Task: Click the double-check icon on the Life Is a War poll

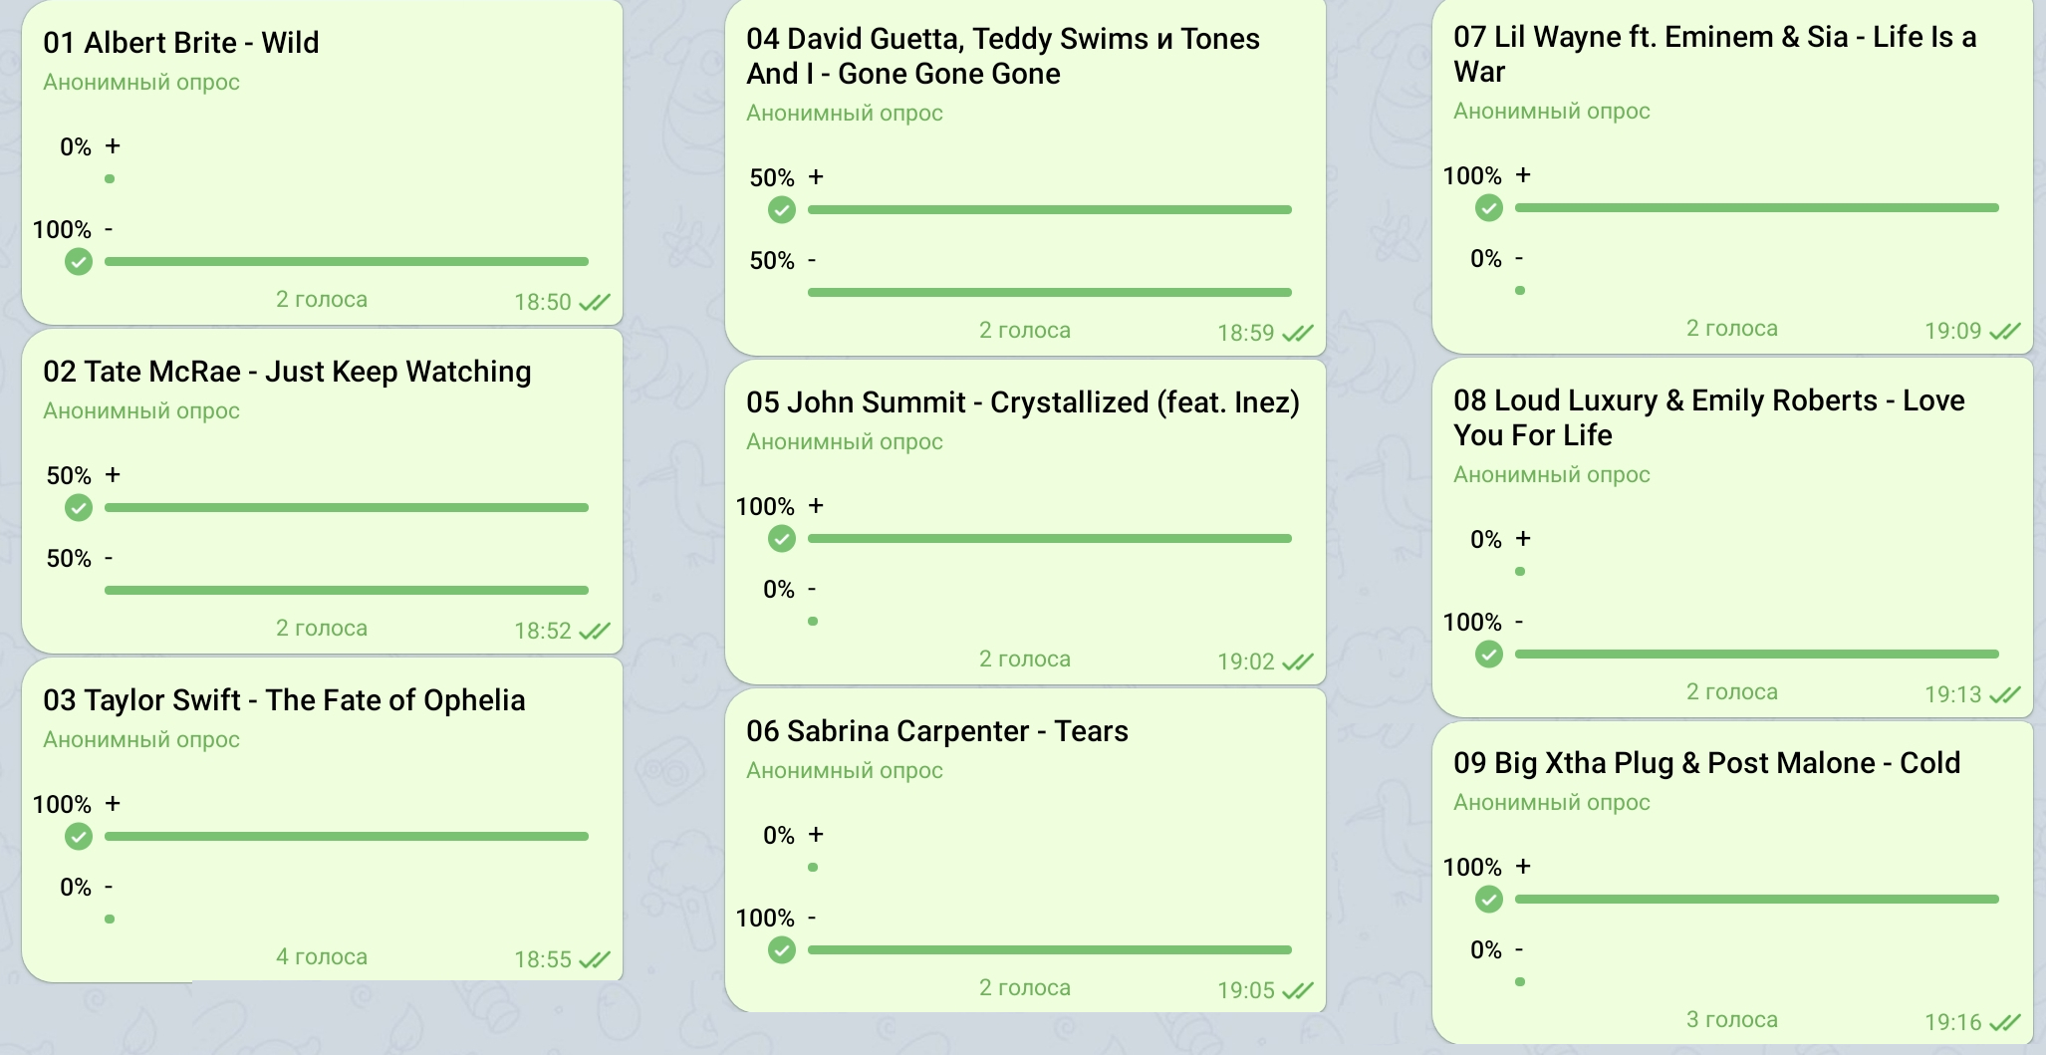Action: tap(2005, 331)
